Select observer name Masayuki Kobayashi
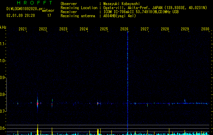213x135 pixels. (122, 4)
